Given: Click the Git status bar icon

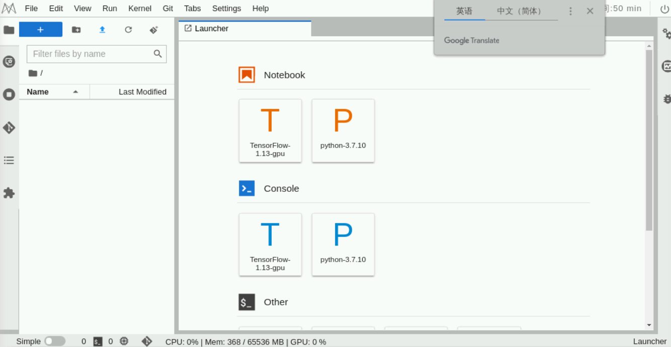Looking at the screenshot, I should point(147,341).
